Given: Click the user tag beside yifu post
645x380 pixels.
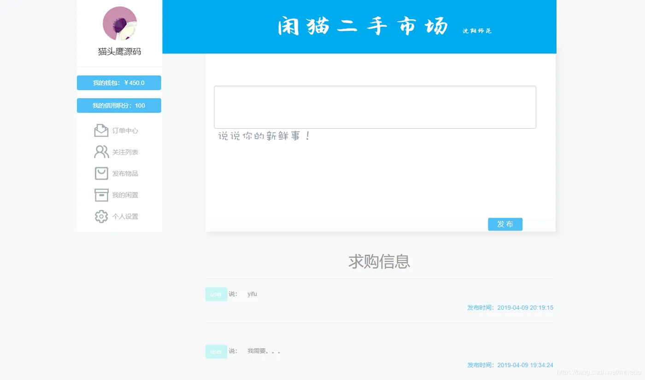Looking at the screenshot, I should (x=216, y=294).
